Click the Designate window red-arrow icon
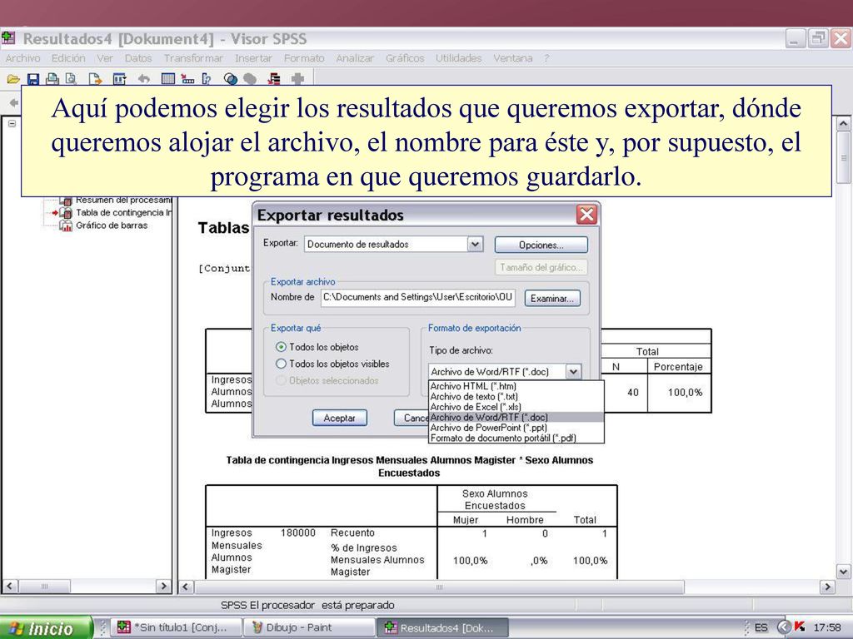This screenshot has width=853, height=639. pos(274,79)
